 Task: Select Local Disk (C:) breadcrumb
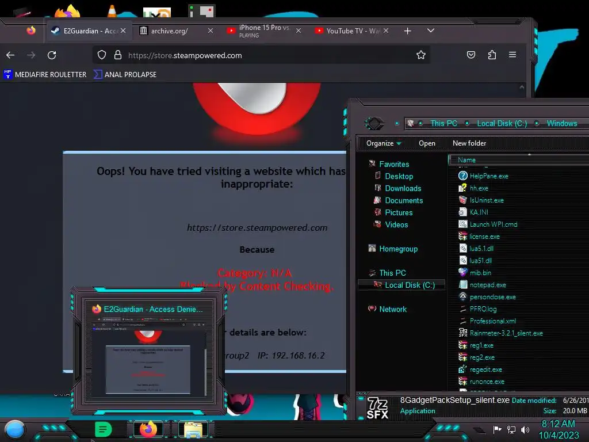click(502, 123)
